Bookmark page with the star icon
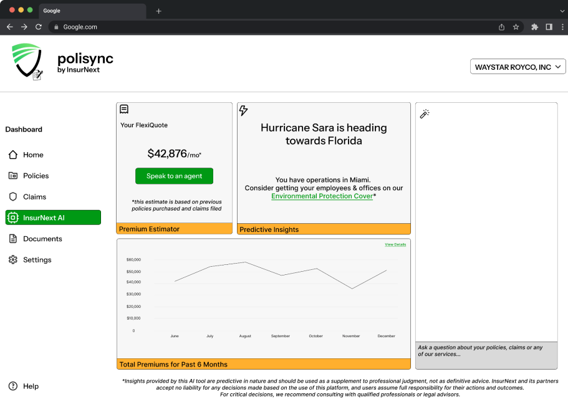 (x=516, y=27)
